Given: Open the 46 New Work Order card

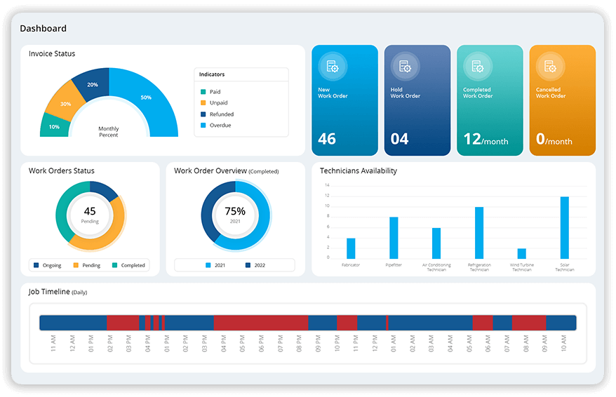Looking at the screenshot, I should point(344,100).
